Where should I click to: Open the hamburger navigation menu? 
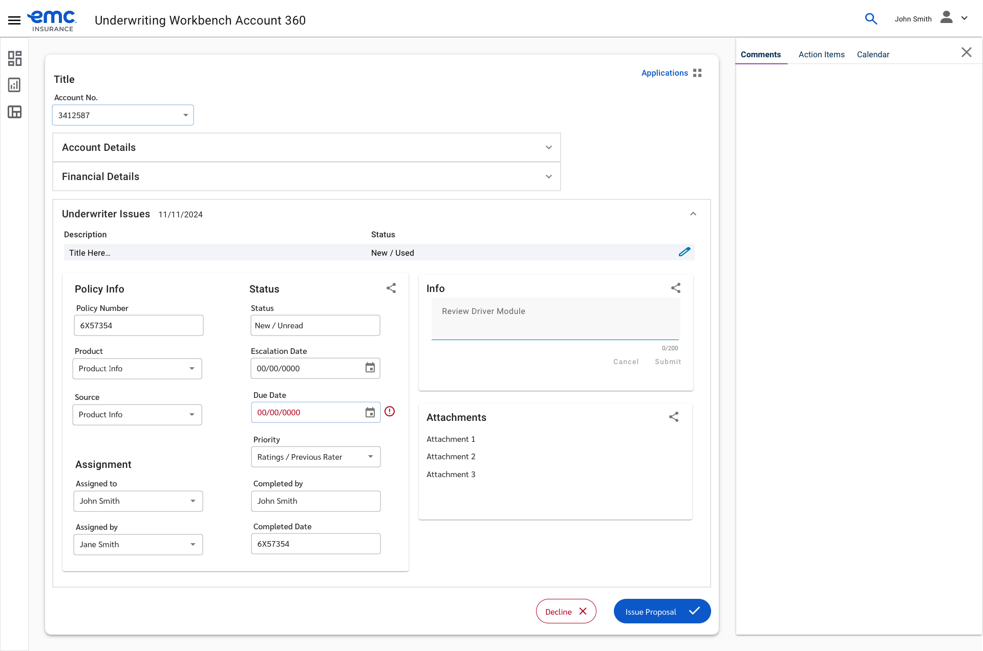(14, 20)
